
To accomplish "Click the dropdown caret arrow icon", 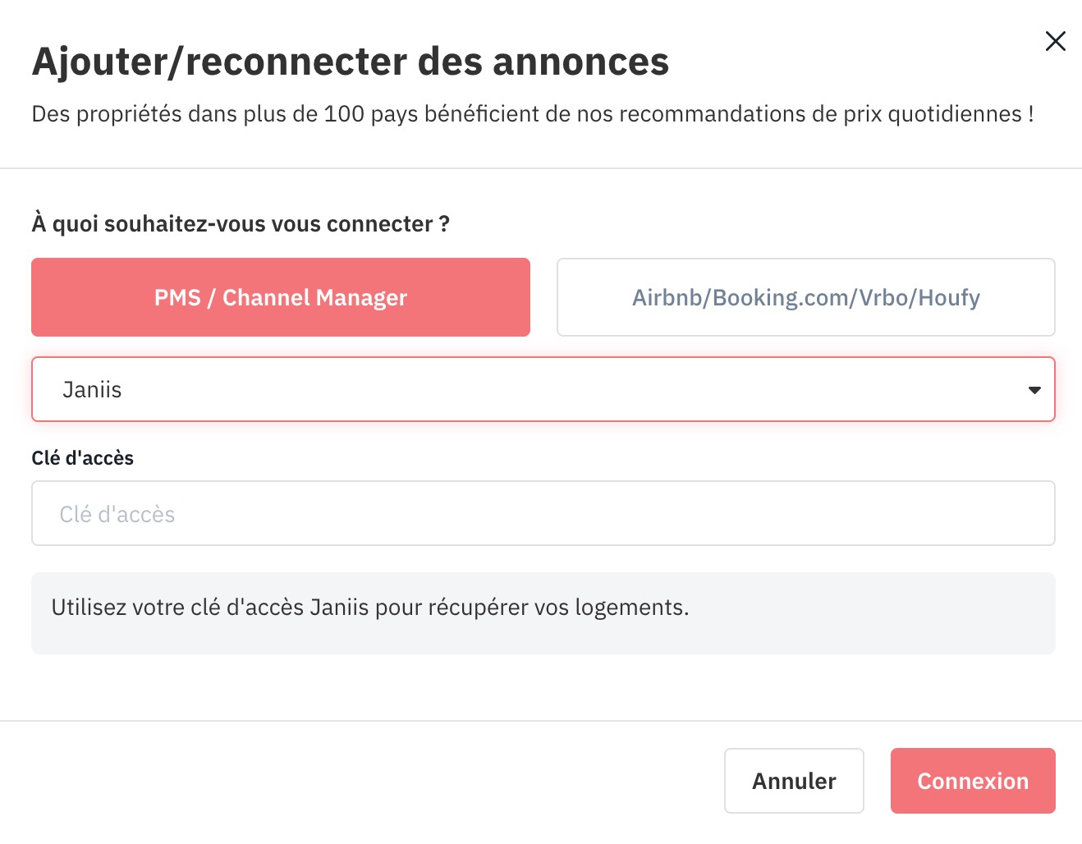I will tap(1034, 390).
